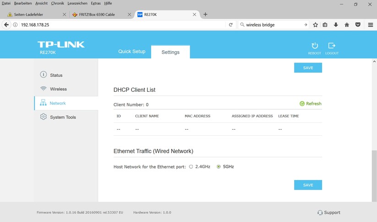Go to the browser home page icon

coord(347,25)
